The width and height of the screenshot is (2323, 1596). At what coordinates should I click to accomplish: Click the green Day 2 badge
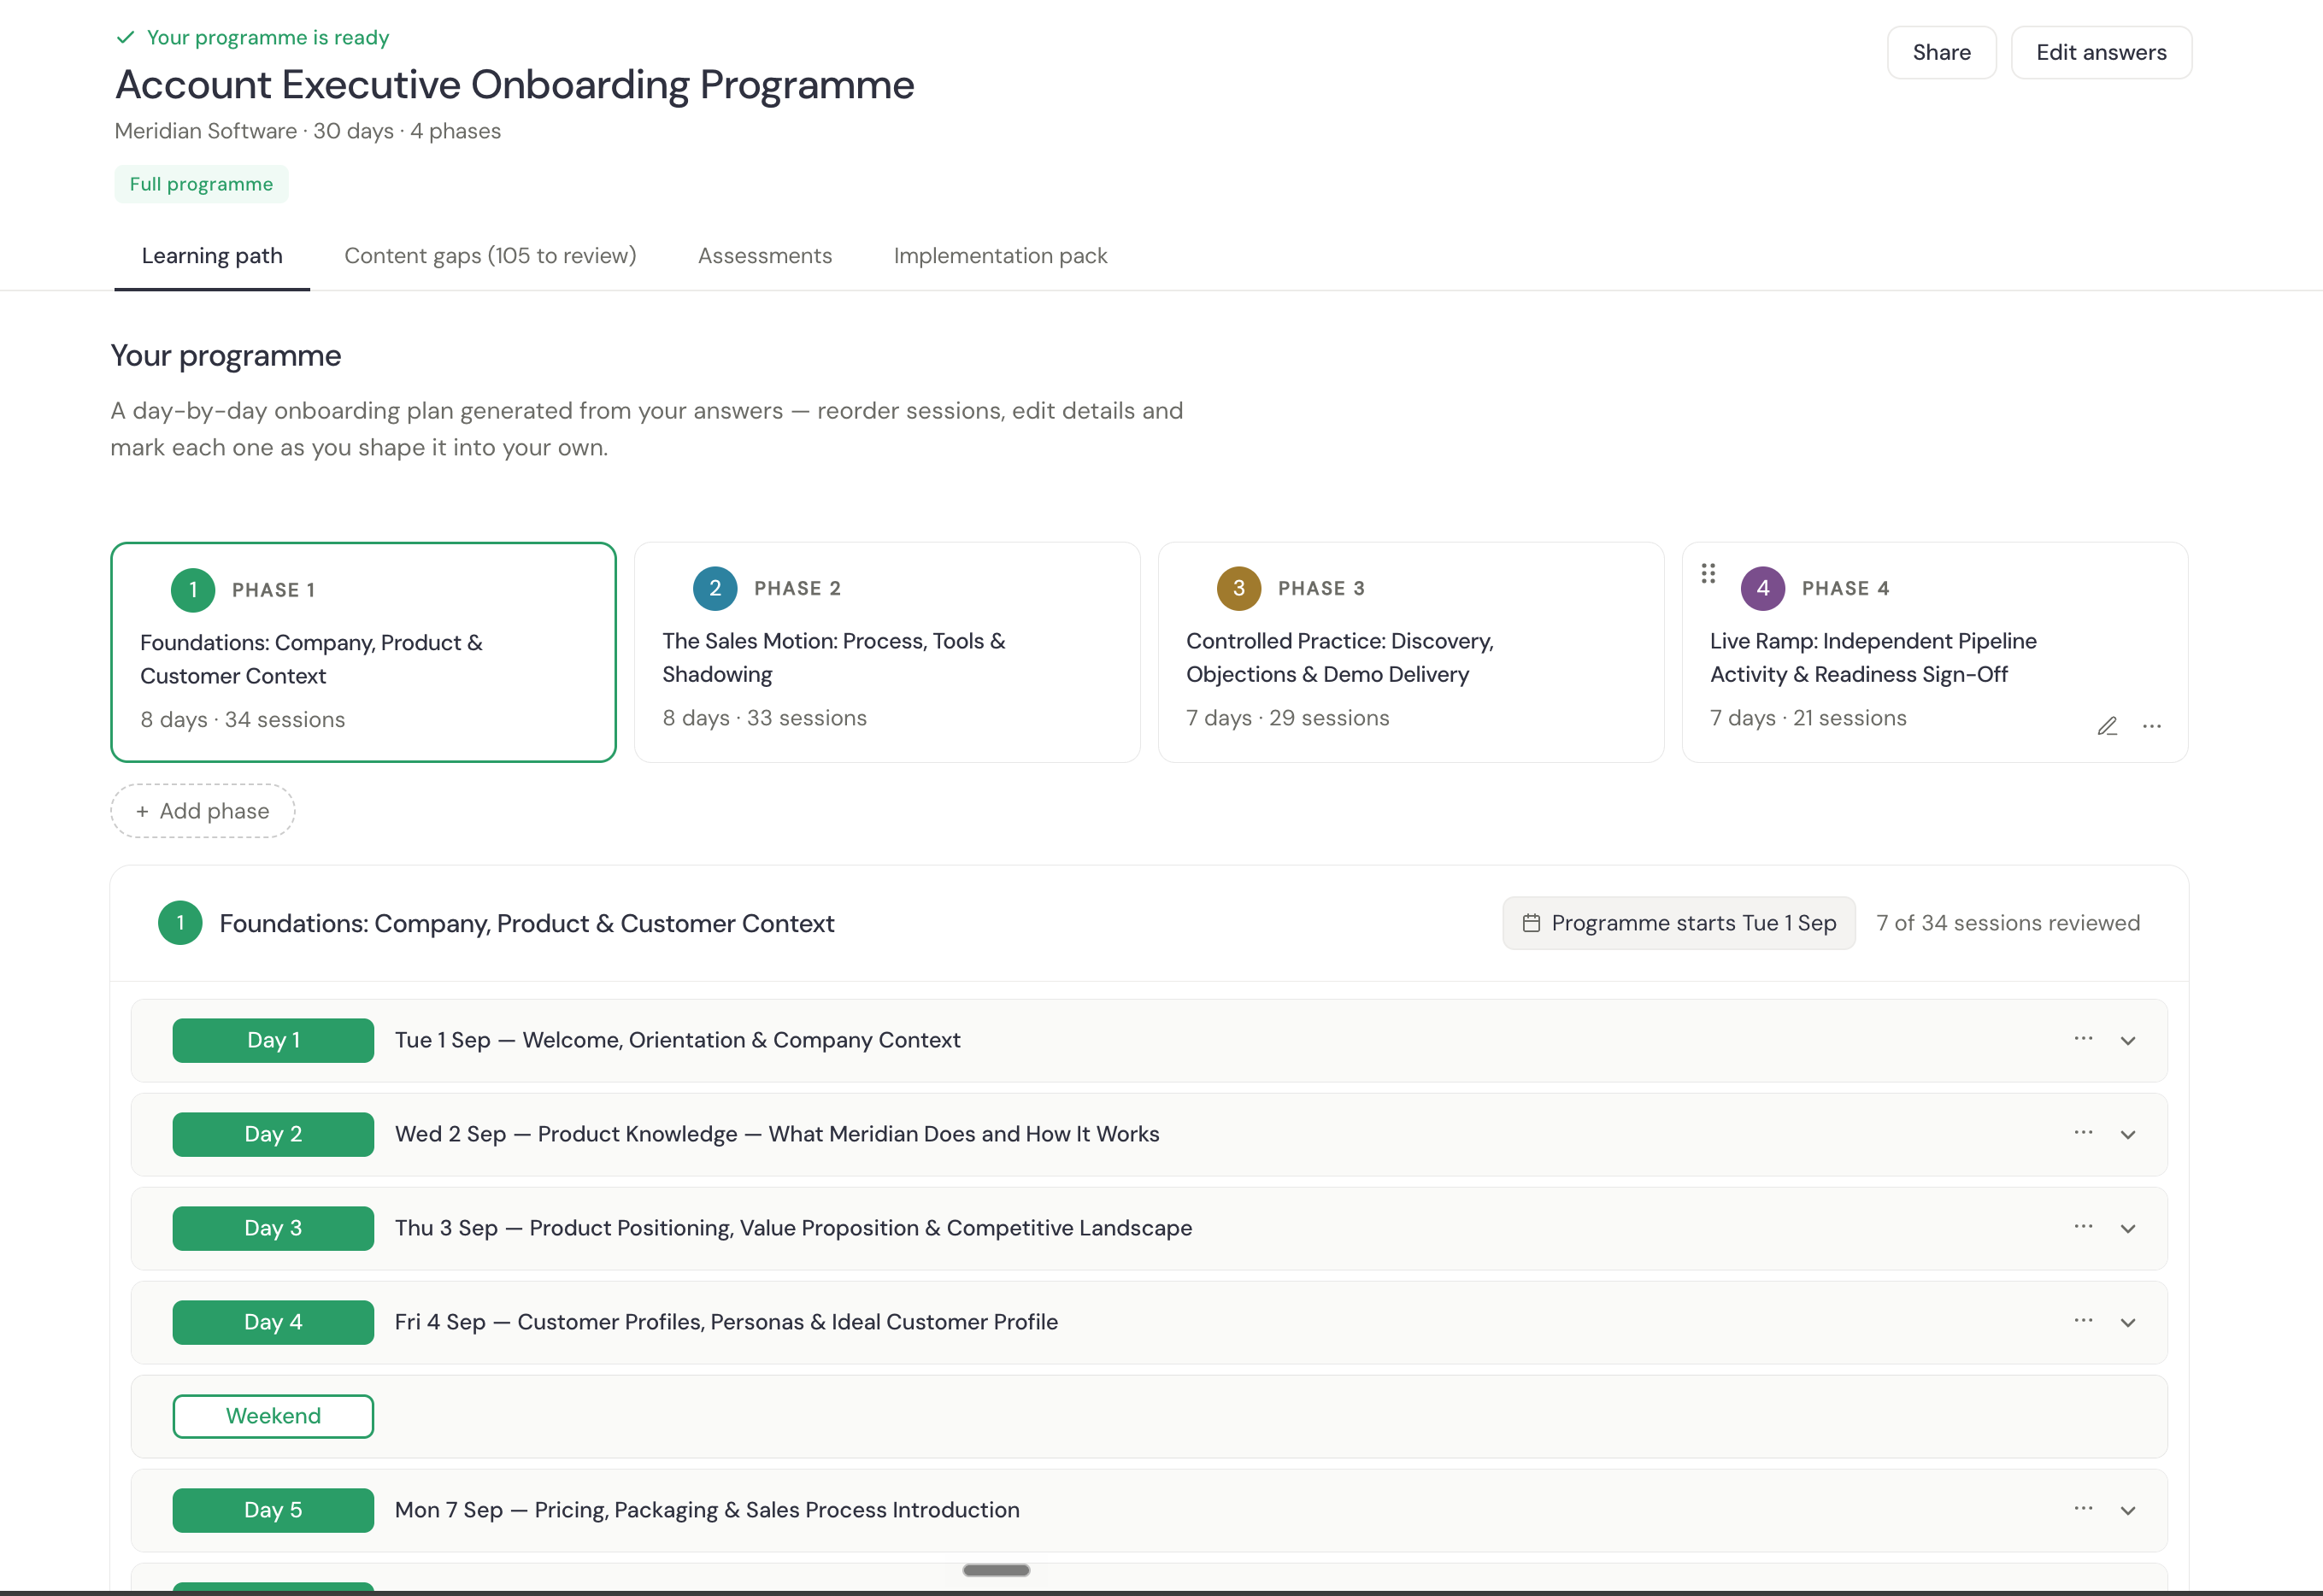273,1135
